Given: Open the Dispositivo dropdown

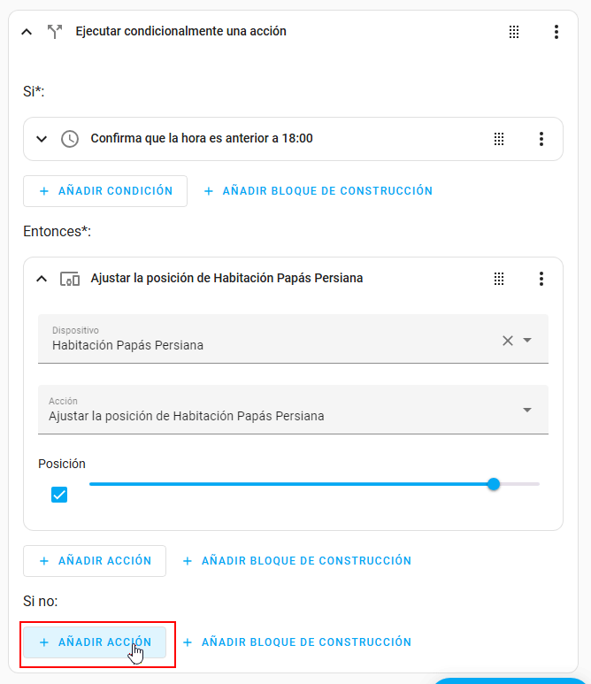Looking at the screenshot, I should coord(527,341).
